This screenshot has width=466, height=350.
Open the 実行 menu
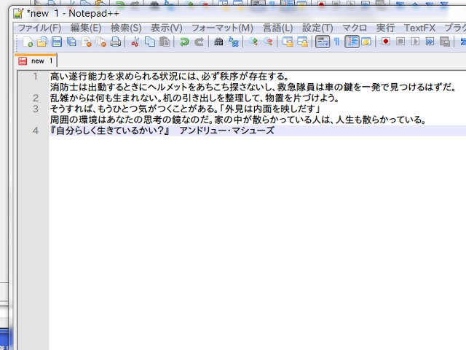click(385, 28)
